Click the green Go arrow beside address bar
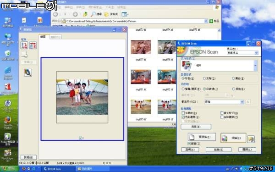 point(211,21)
